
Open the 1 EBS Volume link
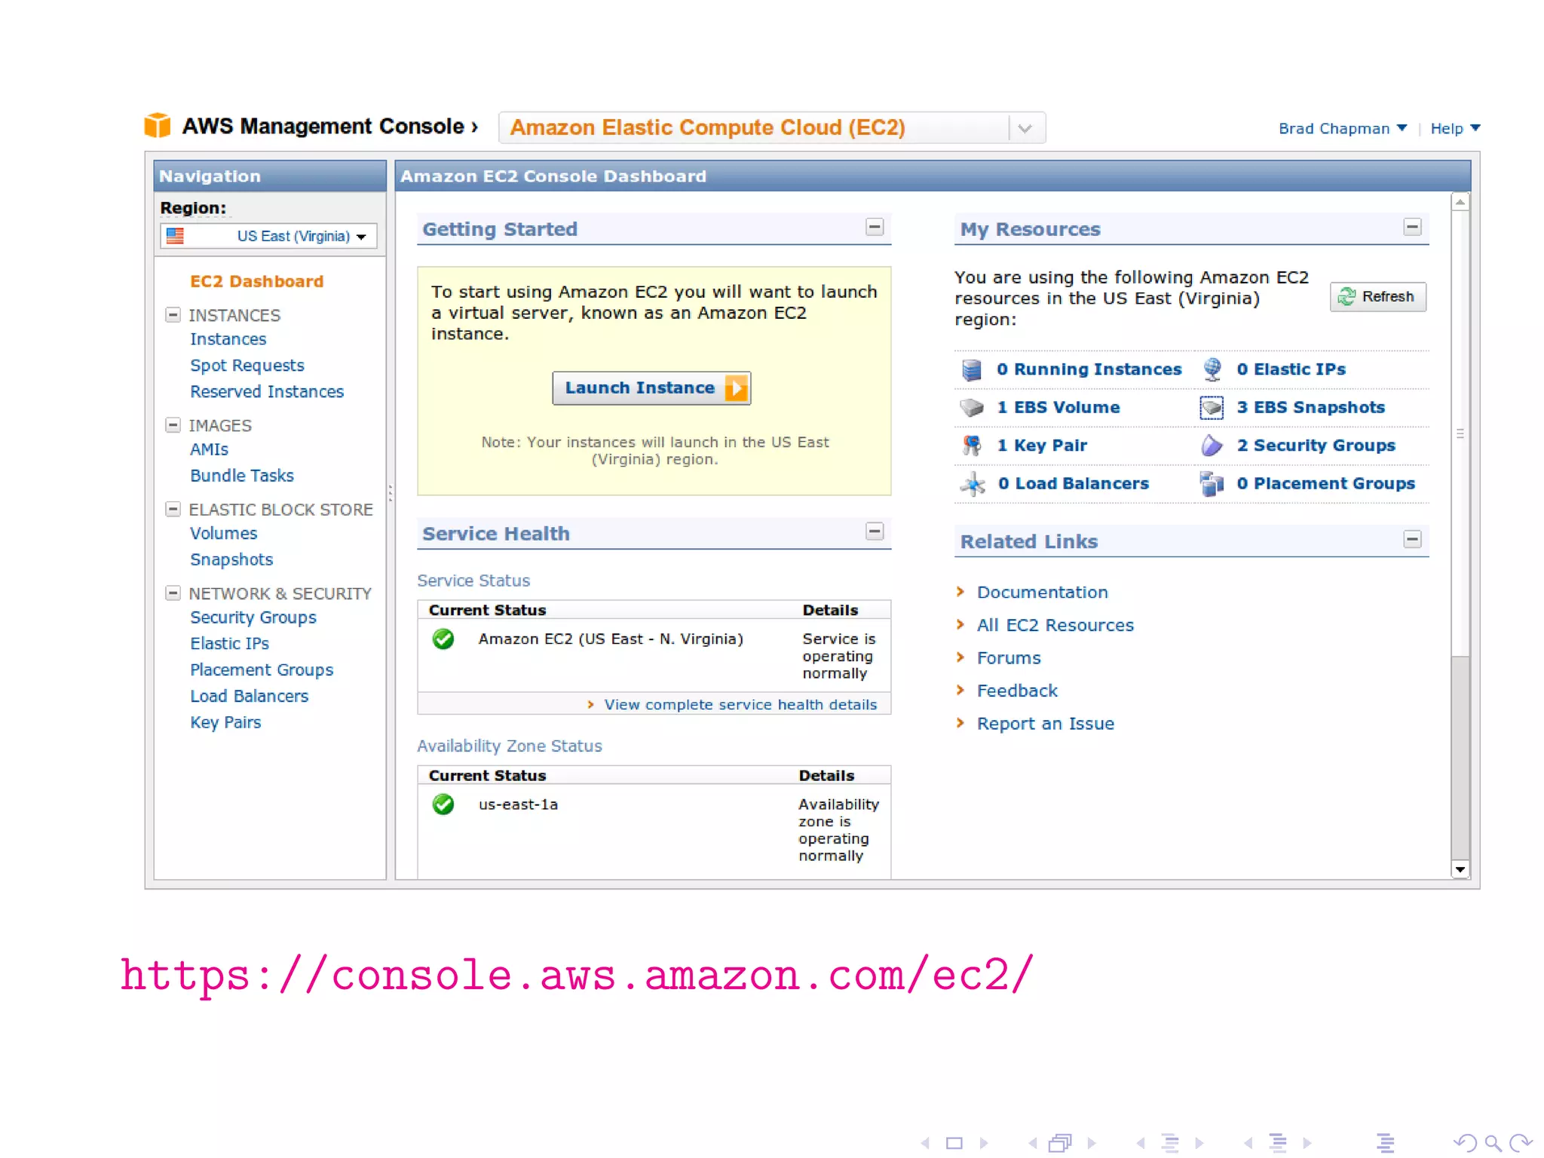(1058, 408)
